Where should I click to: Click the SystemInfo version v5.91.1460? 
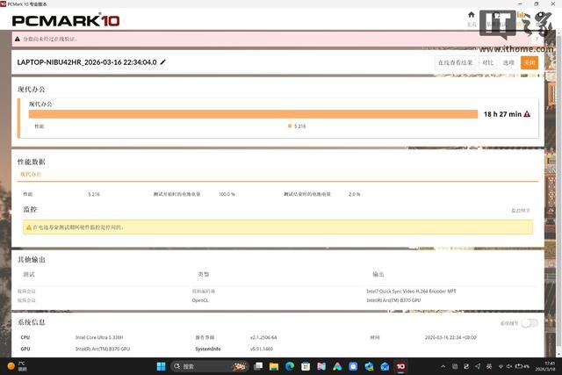pyautogui.click(x=262, y=349)
